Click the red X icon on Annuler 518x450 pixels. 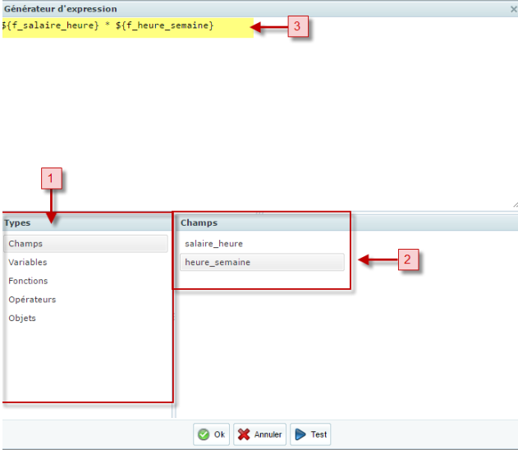click(x=244, y=434)
